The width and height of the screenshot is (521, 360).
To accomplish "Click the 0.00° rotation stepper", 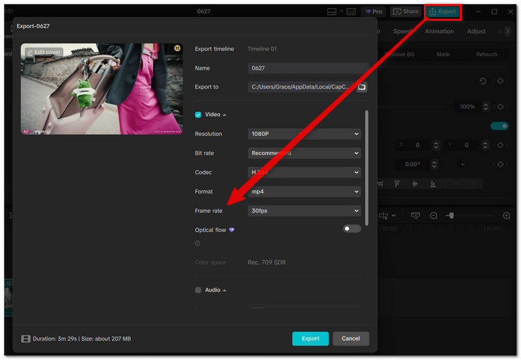I will point(434,165).
